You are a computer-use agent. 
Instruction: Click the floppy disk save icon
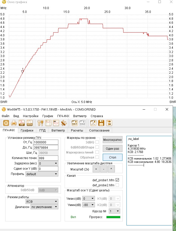point(101,123)
